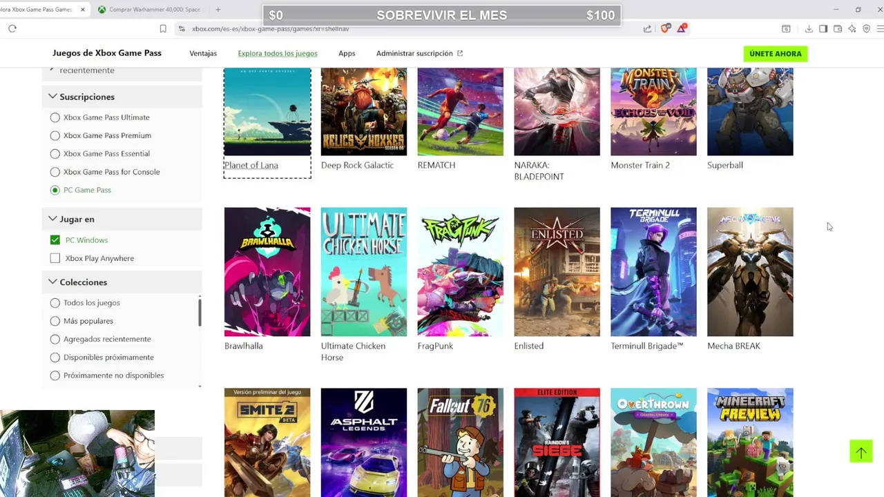
Task: Open the NARAKA: BLADEPOINT title link
Action: tap(539, 171)
